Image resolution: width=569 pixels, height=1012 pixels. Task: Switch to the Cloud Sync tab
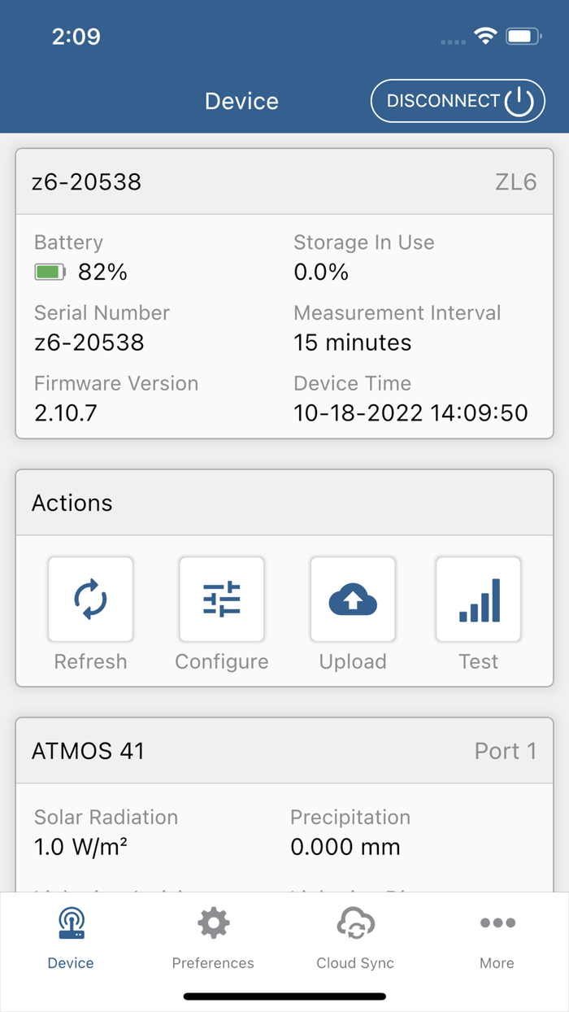pyautogui.click(x=355, y=940)
